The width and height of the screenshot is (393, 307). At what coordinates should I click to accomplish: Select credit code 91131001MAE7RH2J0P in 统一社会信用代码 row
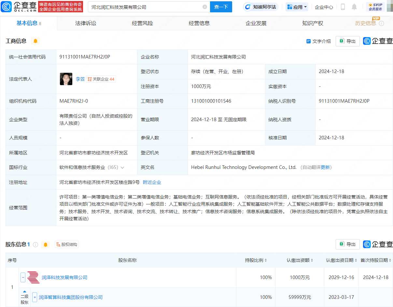pos(85,57)
